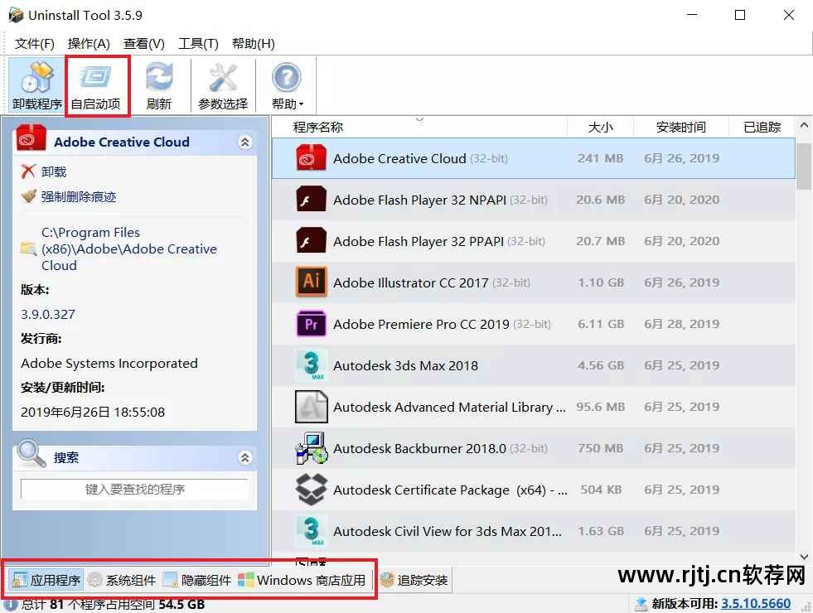This screenshot has height=613, width=813.
Task: Click the Adobe Flash Player 32 PPAPI icon
Action: [311, 241]
